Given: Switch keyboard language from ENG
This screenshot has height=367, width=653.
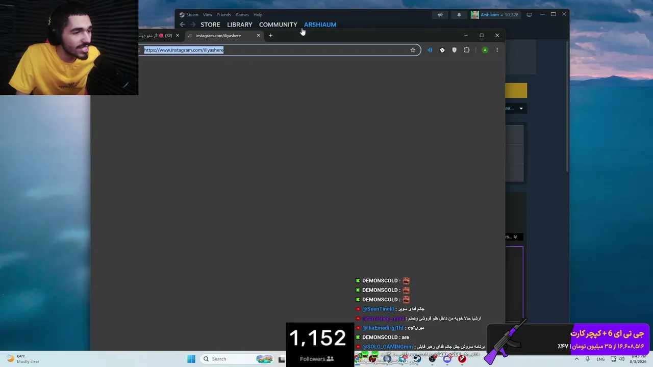Looking at the screenshot, I should pos(600,359).
